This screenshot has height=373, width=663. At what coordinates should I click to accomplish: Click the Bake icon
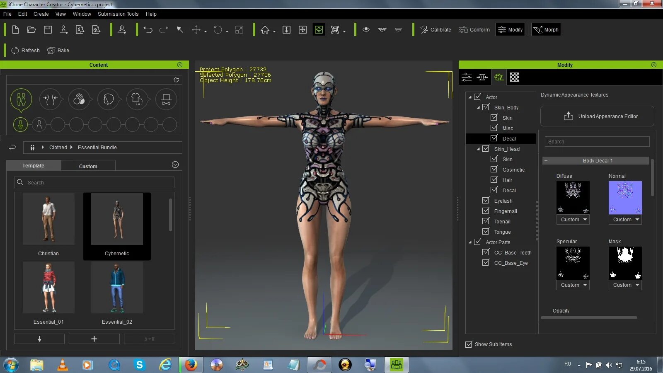click(x=51, y=51)
